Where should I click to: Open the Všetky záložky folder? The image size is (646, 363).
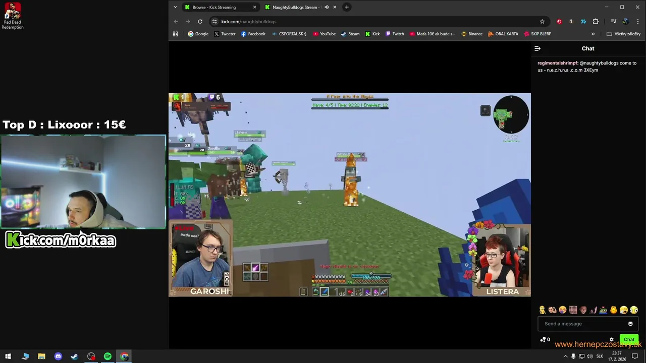(x=623, y=34)
